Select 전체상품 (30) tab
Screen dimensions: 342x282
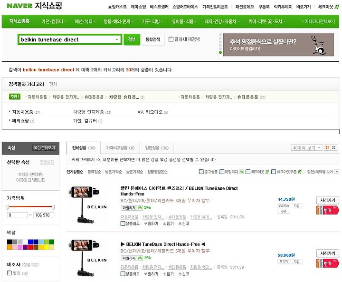84,148
